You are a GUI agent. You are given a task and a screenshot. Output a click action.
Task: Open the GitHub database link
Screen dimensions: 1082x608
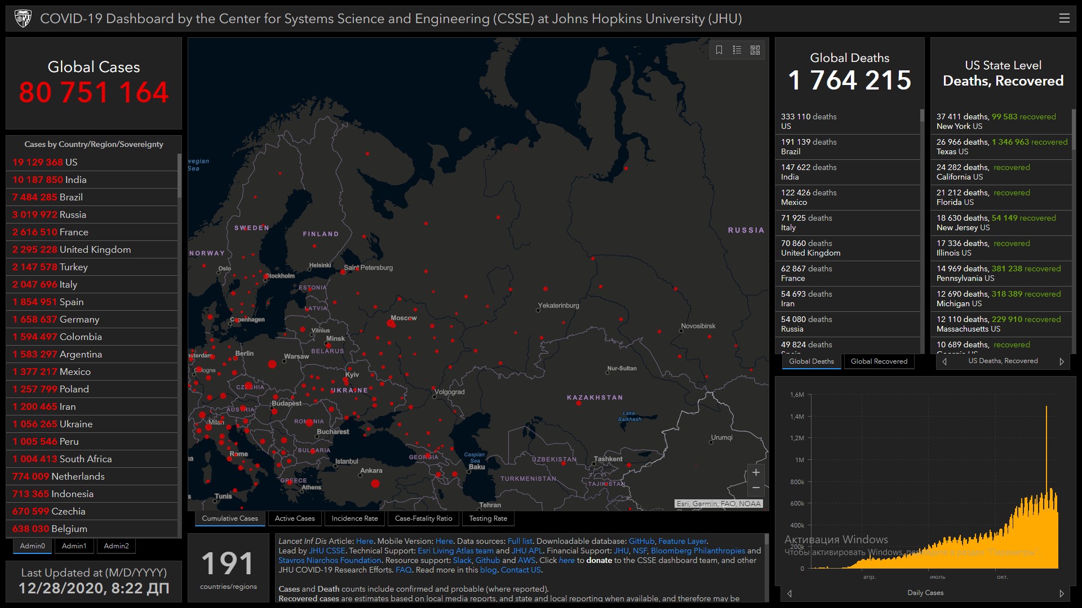[641, 541]
